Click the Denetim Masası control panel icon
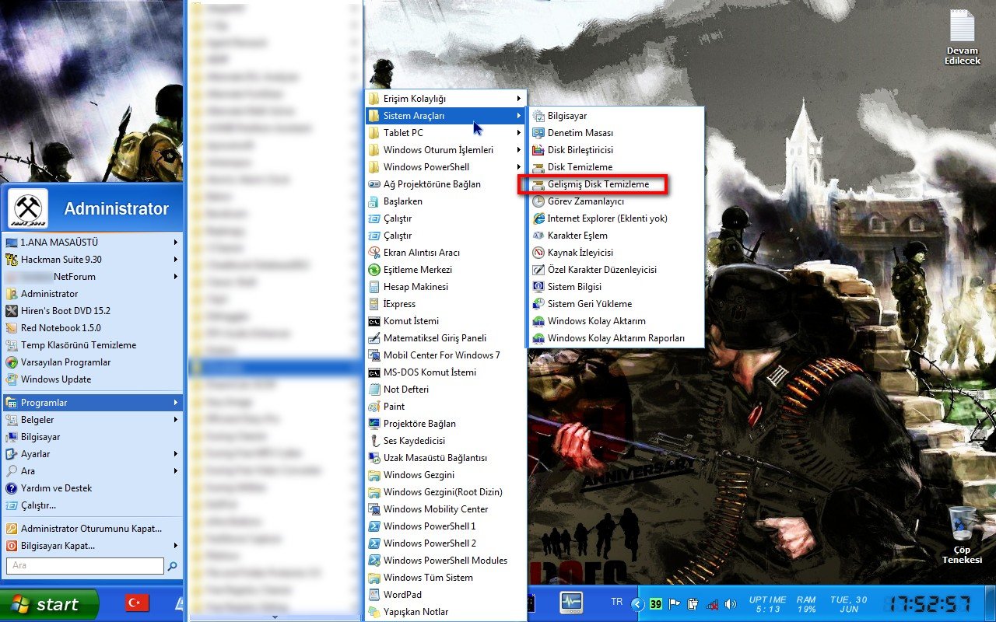Viewport: 996px width, 622px height. (x=538, y=133)
